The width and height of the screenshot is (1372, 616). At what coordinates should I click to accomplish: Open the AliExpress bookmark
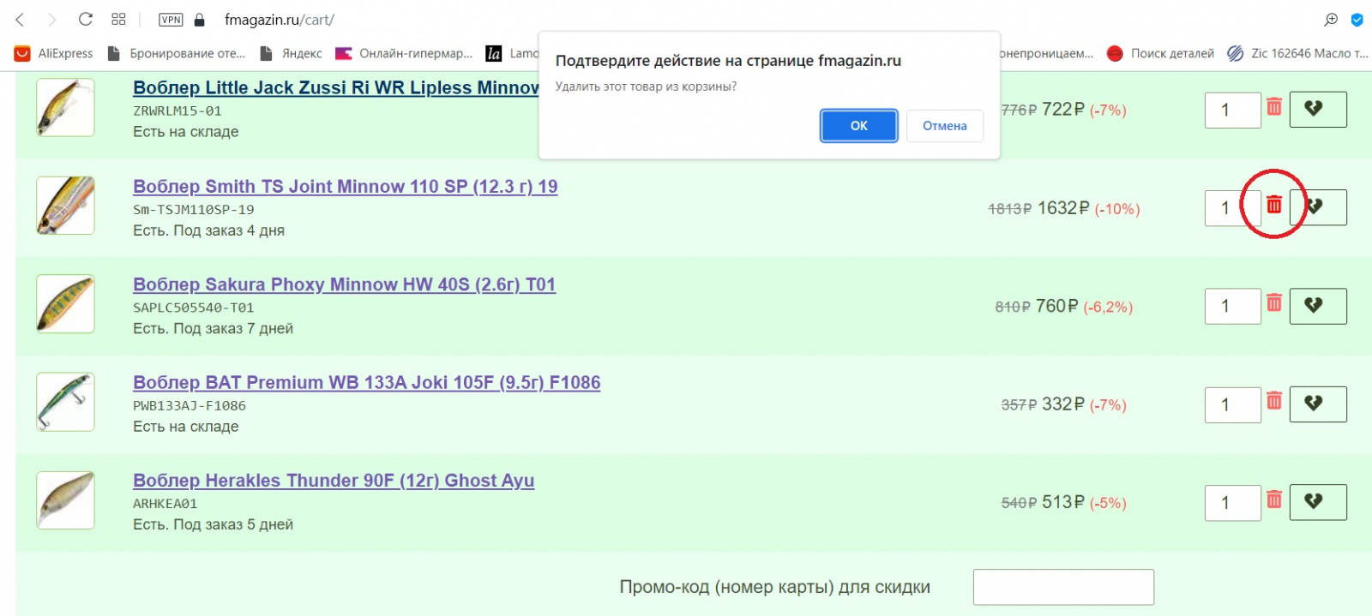click(54, 53)
